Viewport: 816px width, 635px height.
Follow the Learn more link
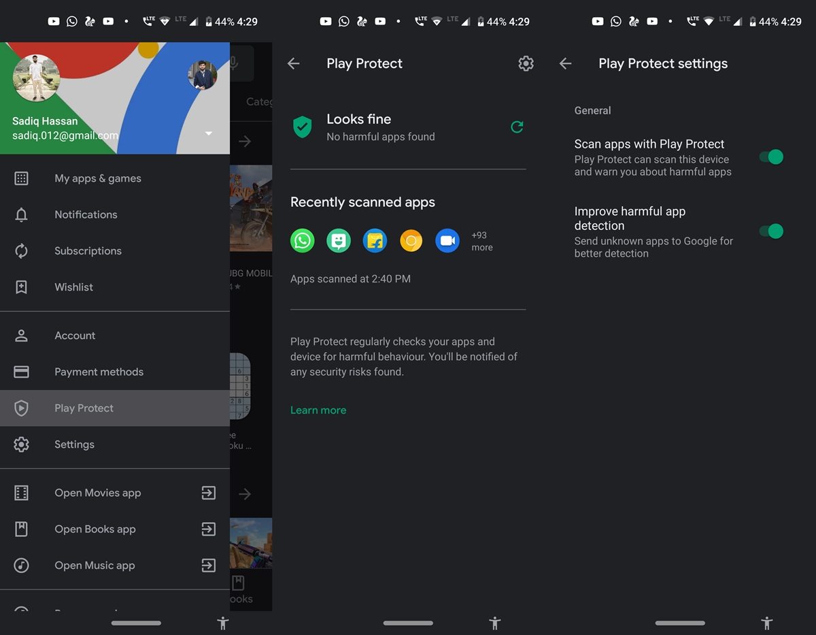coord(318,410)
